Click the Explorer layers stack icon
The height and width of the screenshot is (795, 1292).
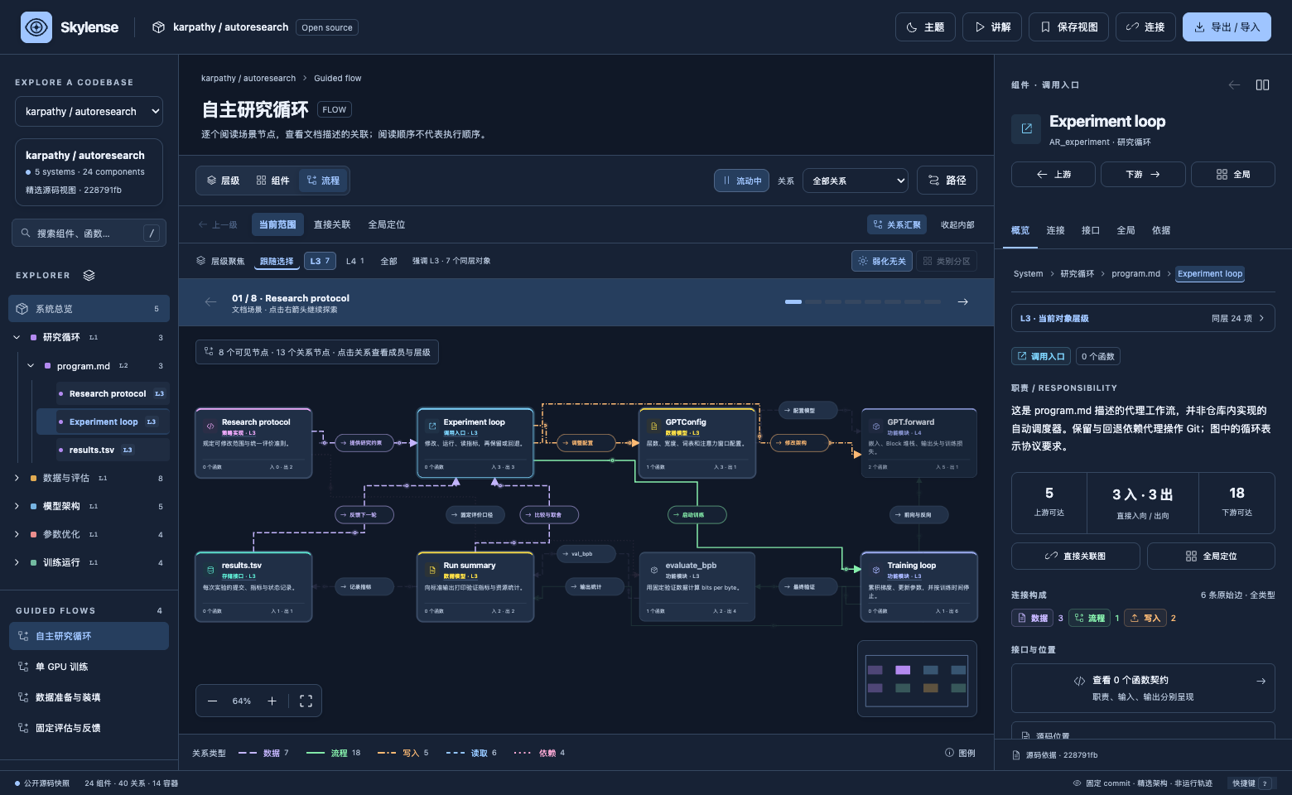point(89,275)
